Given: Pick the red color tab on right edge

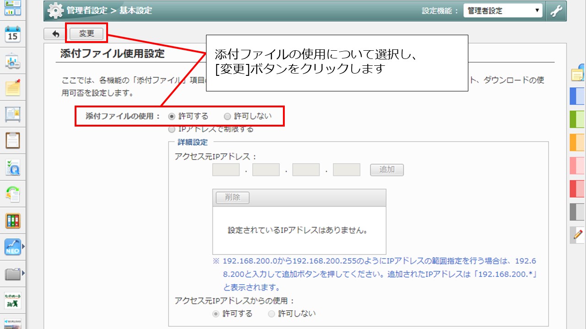Looking at the screenshot, I should point(578,189).
